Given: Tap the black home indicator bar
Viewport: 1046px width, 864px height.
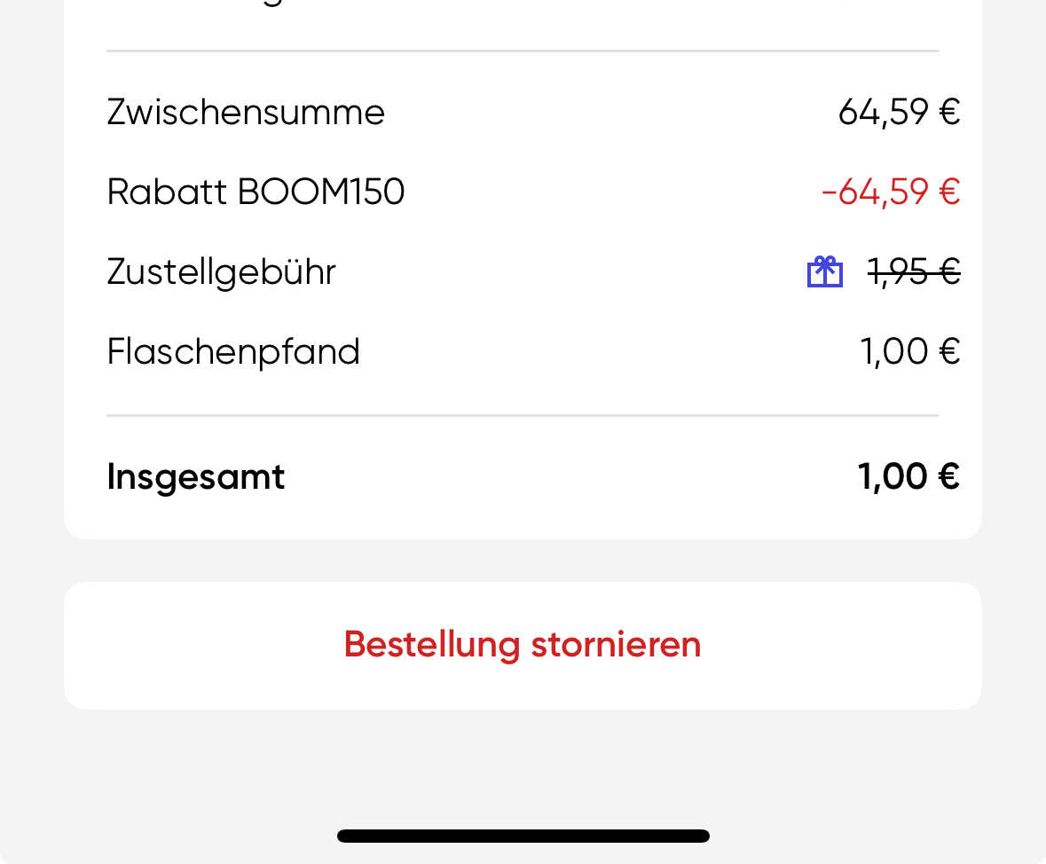Looking at the screenshot, I should pos(523,836).
